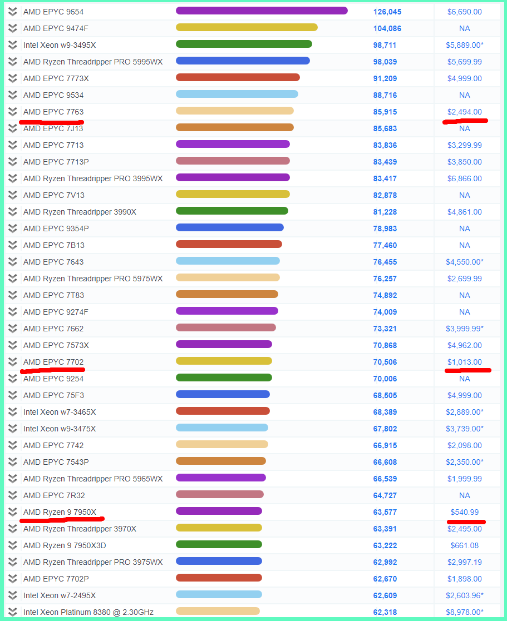Open the Intel Xeon w7-3465X link
Screen dimensions: 507x621
coord(60,412)
